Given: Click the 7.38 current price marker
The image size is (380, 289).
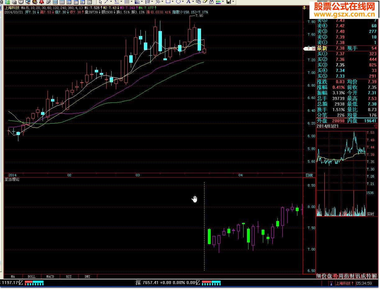Looking at the screenshot, I should 309,49.
